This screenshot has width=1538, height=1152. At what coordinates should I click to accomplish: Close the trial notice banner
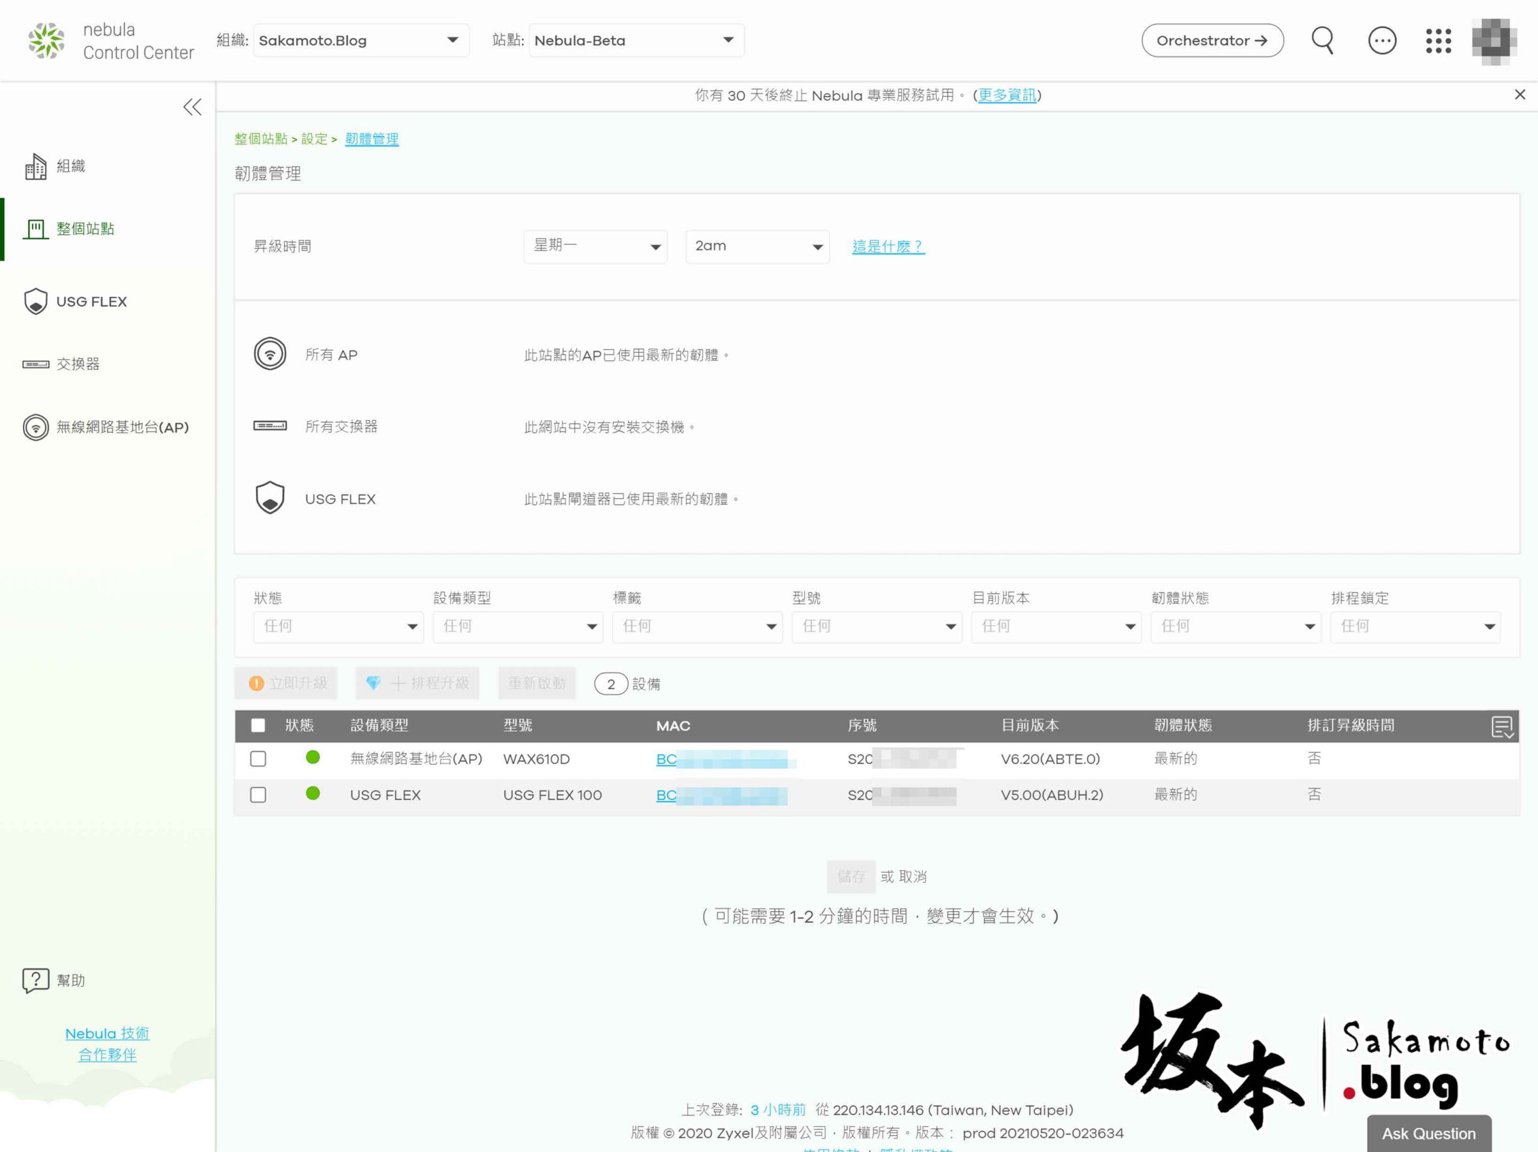[1520, 94]
